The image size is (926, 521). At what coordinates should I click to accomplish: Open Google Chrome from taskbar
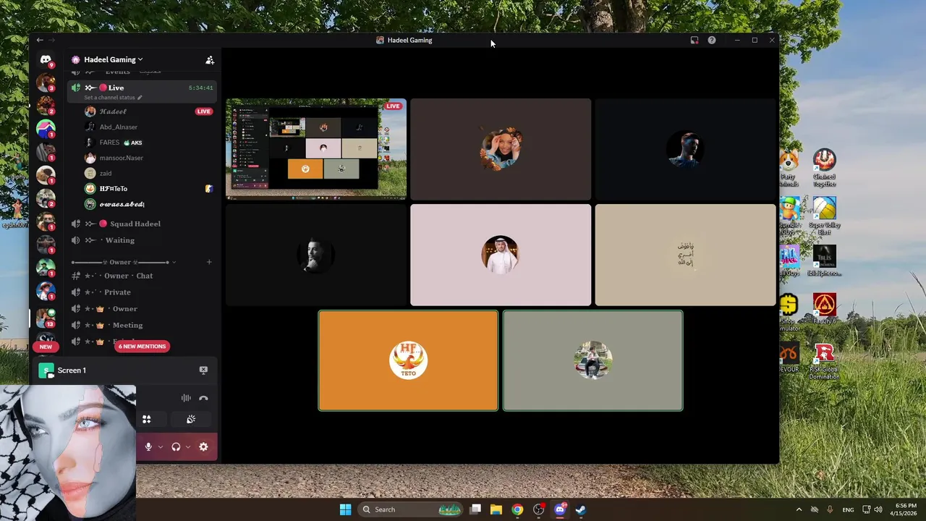pyautogui.click(x=517, y=509)
